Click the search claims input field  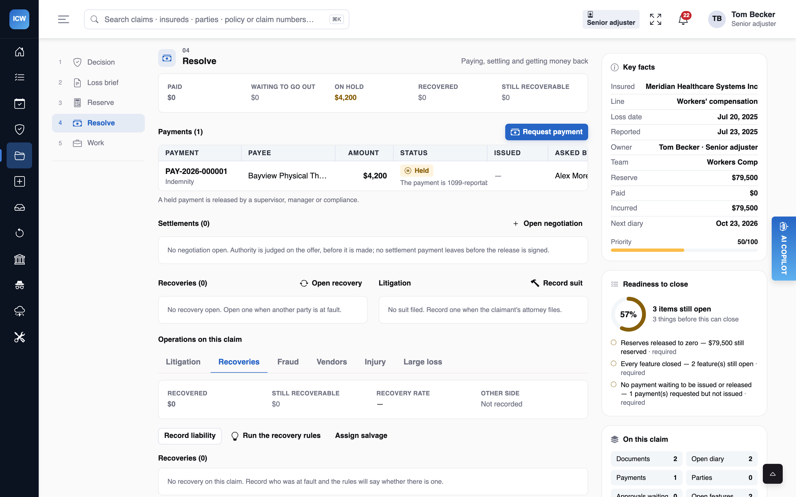[x=216, y=19]
